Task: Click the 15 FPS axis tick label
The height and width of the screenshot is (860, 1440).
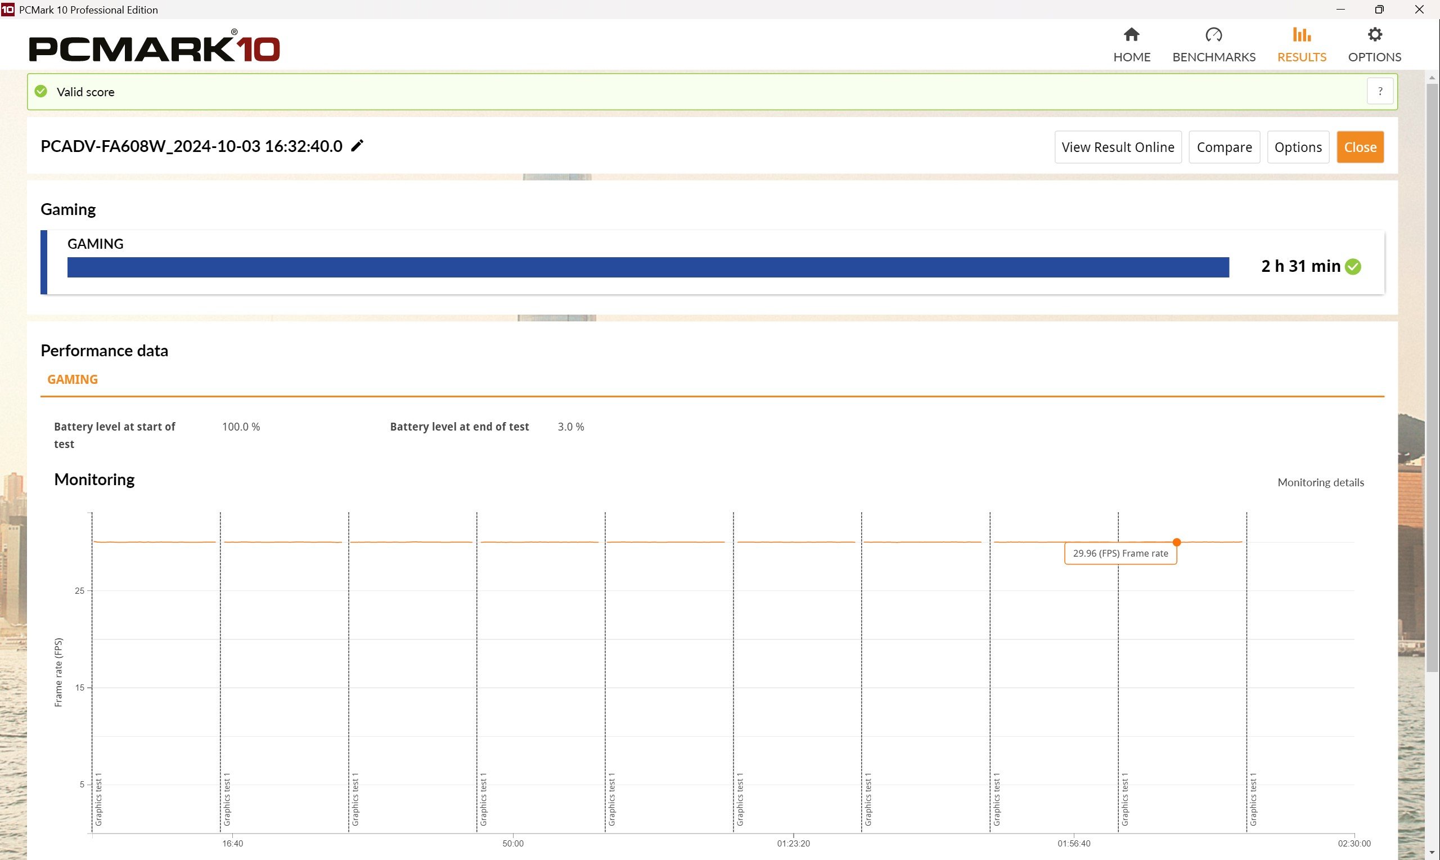Action: 79,687
